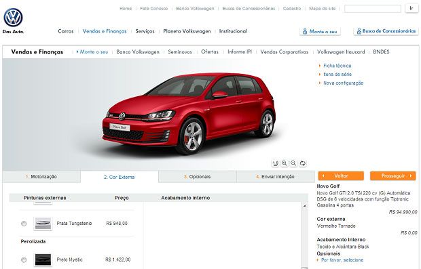Click the Busca de Concessionárias button
The width and height of the screenshot is (421, 269).
click(386, 31)
